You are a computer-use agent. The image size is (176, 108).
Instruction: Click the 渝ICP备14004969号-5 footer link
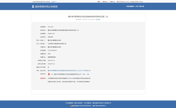pyautogui.click(x=99, y=106)
